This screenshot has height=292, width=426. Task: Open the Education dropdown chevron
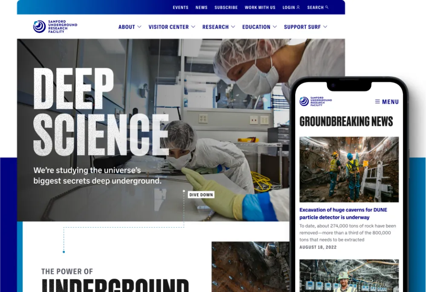point(275,27)
